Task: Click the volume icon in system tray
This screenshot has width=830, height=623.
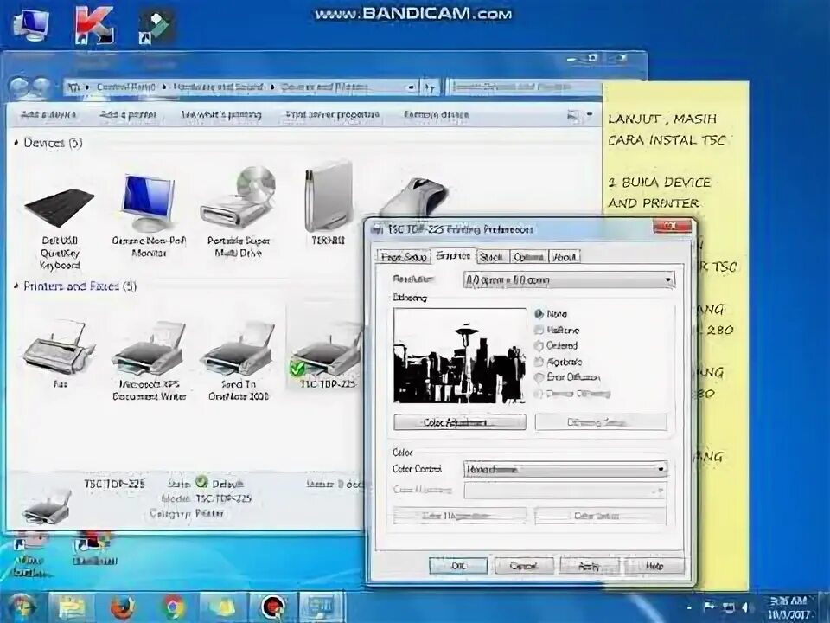Action: (745, 607)
